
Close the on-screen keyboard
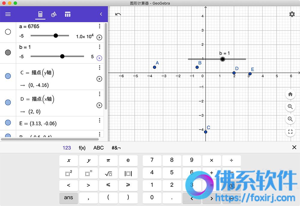(x=294, y=147)
